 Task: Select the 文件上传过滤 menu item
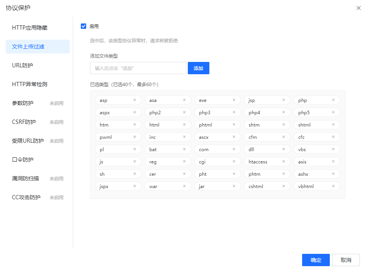[38, 47]
